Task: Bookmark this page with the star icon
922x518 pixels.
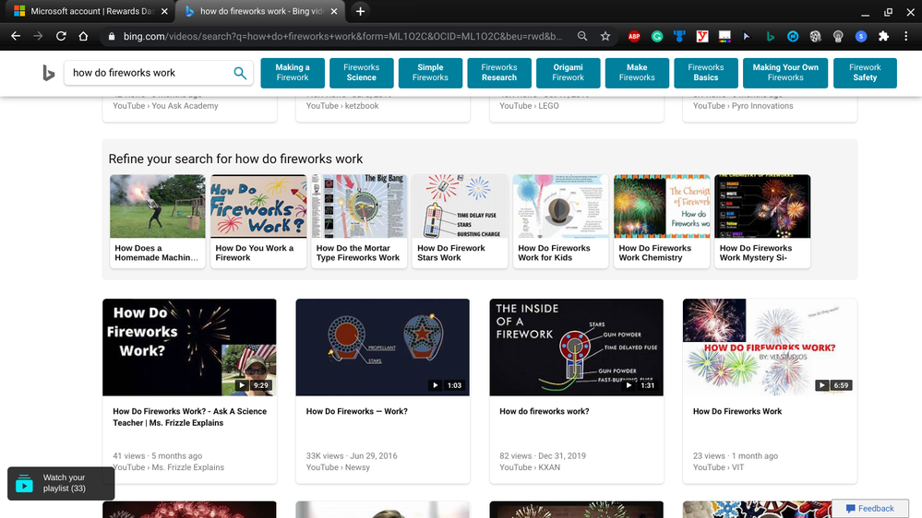Action: pos(605,37)
